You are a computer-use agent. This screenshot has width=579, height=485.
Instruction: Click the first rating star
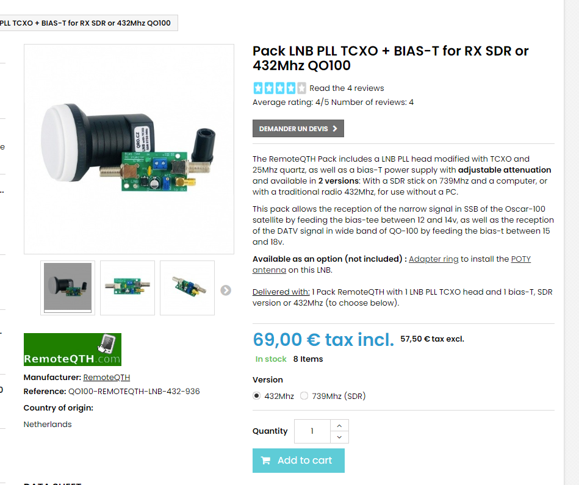[x=258, y=88]
